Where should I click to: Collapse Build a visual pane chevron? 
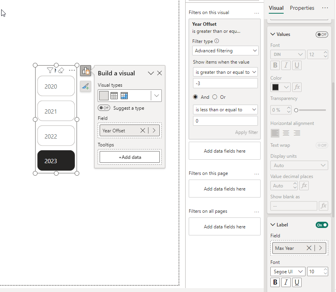click(151, 73)
